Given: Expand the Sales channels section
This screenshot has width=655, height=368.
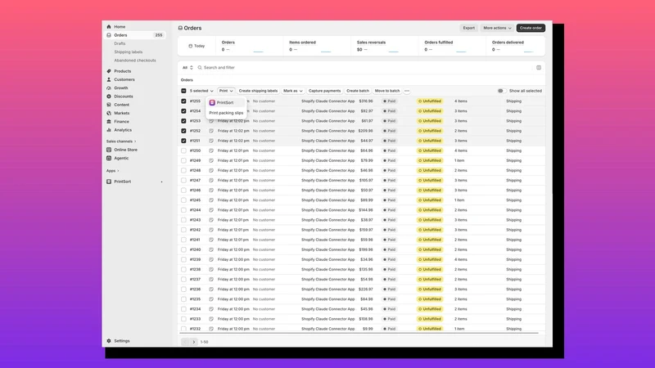Looking at the screenshot, I should pyautogui.click(x=121, y=141).
